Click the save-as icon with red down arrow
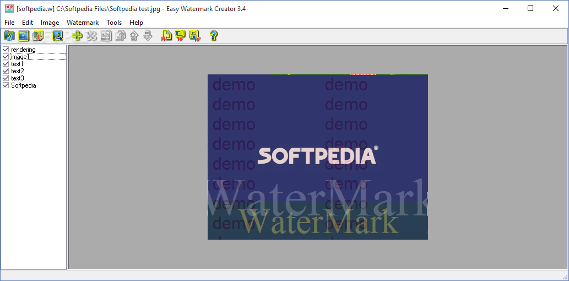 (38, 36)
